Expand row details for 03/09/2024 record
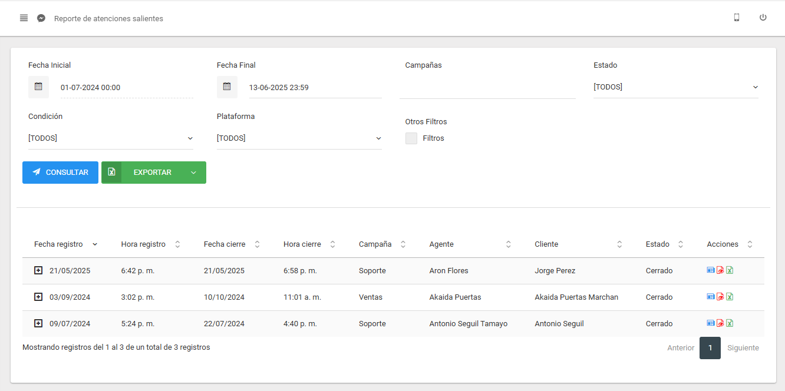 38,297
